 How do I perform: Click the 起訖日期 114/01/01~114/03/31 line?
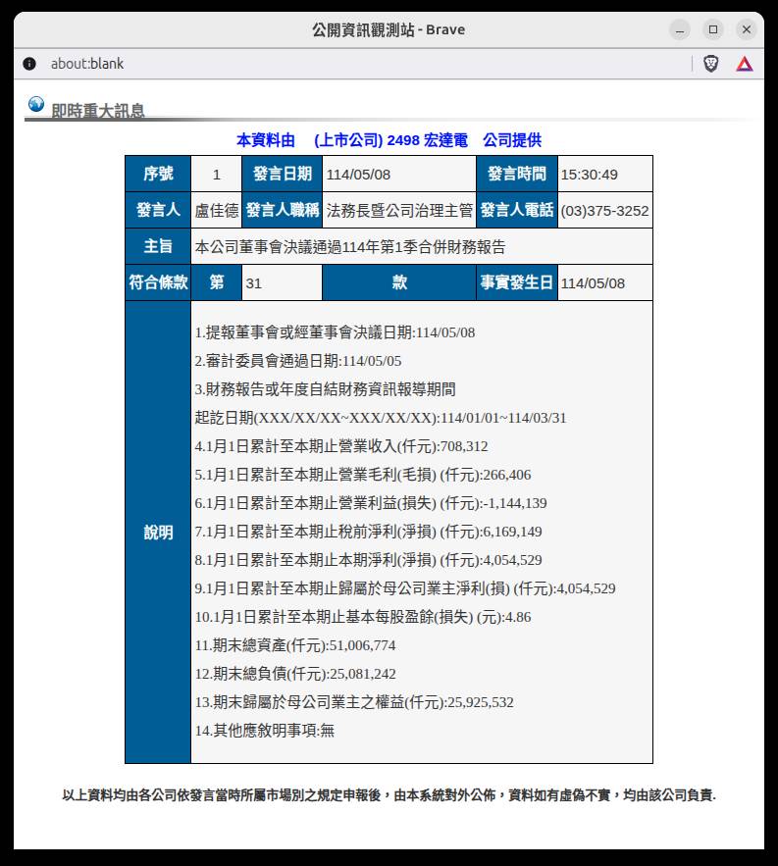point(381,418)
